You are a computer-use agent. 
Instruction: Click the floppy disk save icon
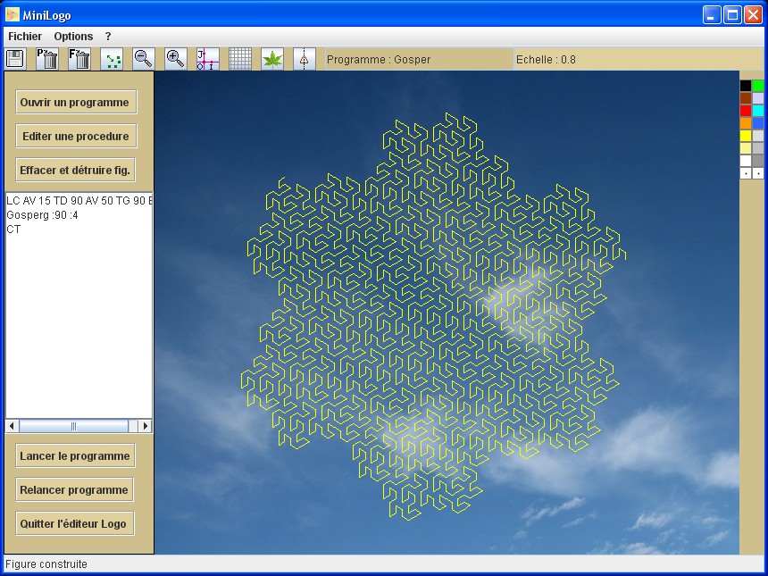pyautogui.click(x=15, y=59)
